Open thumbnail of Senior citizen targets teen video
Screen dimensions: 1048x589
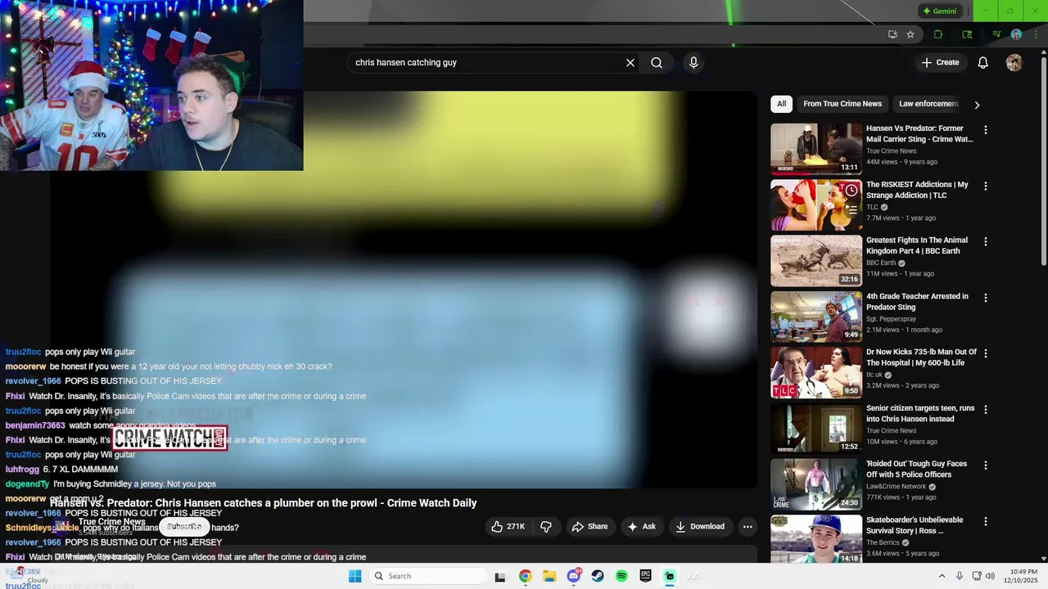pos(816,429)
